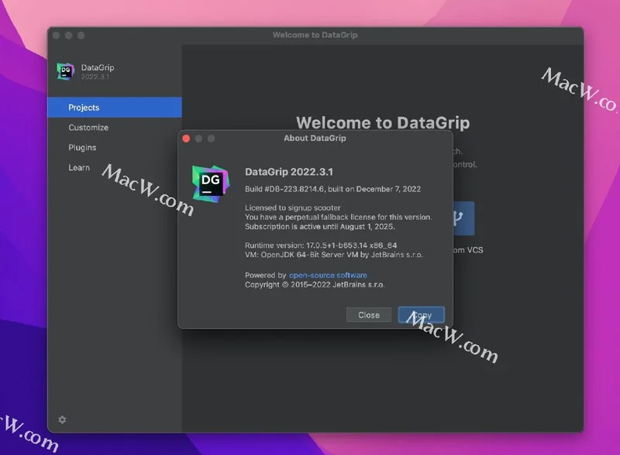Image resolution: width=620 pixels, height=455 pixels.
Task: Select the Projects tab
Action: pos(84,108)
